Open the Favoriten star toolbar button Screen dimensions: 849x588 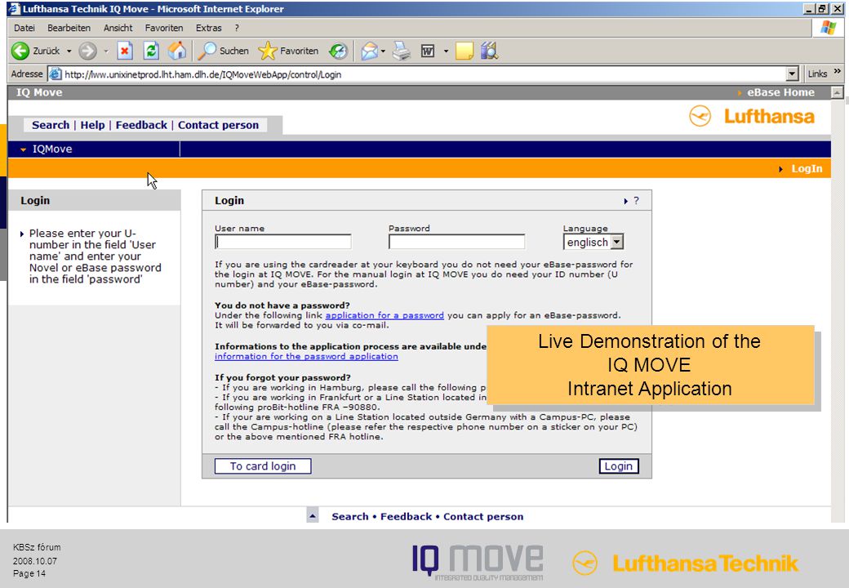point(288,51)
